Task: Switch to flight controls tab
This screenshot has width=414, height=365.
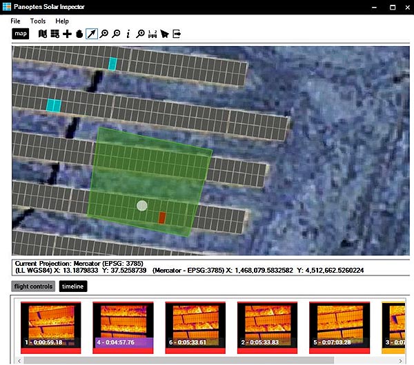Action: click(x=33, y=286)
